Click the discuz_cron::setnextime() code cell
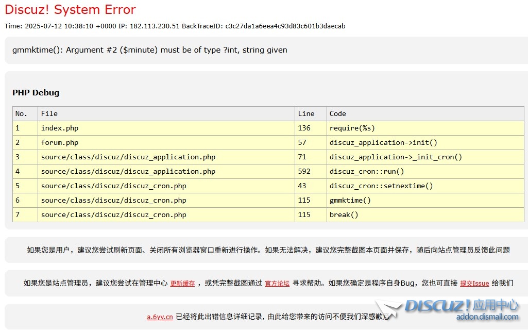This screenshot has height=330, width=528. (x=381, y=186)
